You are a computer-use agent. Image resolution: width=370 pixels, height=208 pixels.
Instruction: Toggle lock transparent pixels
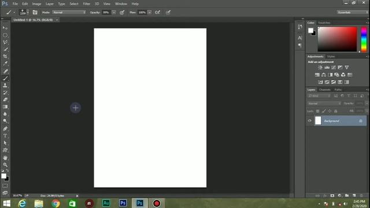tap(317, 111)
